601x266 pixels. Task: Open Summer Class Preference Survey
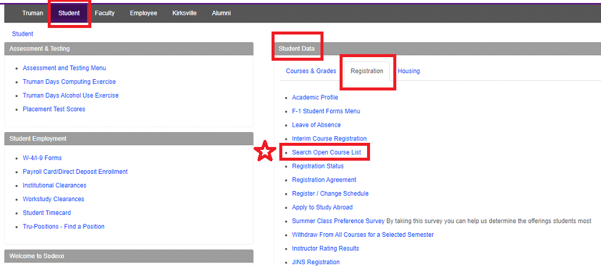pyautogui.click(x=338, y=221)
